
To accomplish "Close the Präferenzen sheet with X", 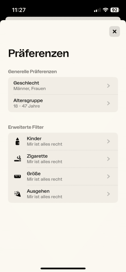I will coord(115,31).
